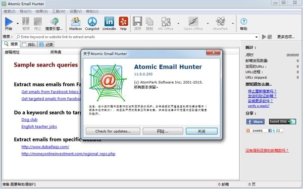
Task: Click the AtomPark toolbar icon
Action: pyautogui.click(x=221, y=22)
